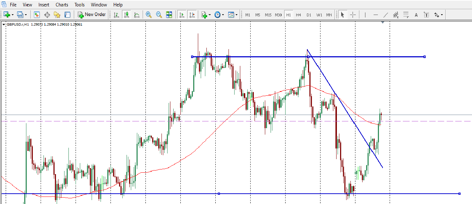Zoom in on the chart
Image resolution: width=472 pixels, height=204 pixels.
click(x=149, y=15)
